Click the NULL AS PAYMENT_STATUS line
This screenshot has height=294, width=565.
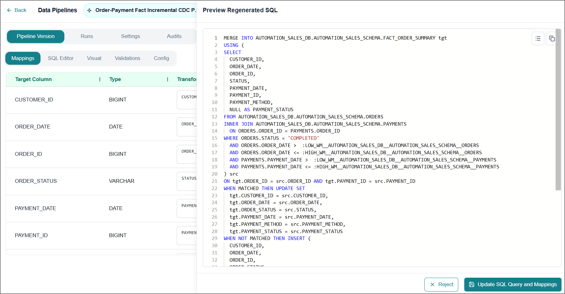tap(261, 110)
